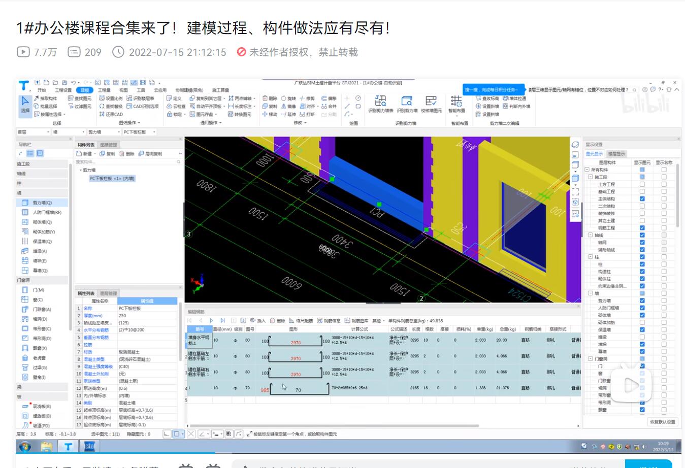The width and height of the screenshot is (685, 468).
Task: Click 恢复默认设置 button
Action: 663,422
